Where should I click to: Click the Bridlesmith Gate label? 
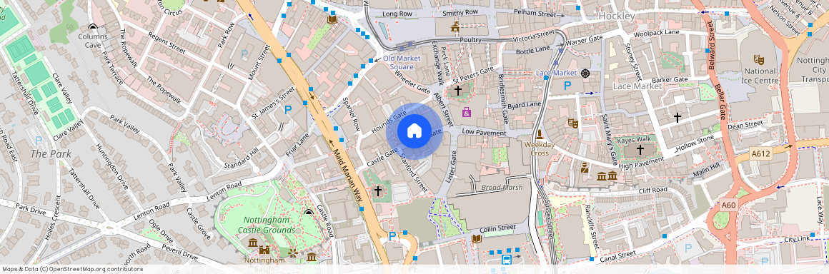click(x=503, y=98)
